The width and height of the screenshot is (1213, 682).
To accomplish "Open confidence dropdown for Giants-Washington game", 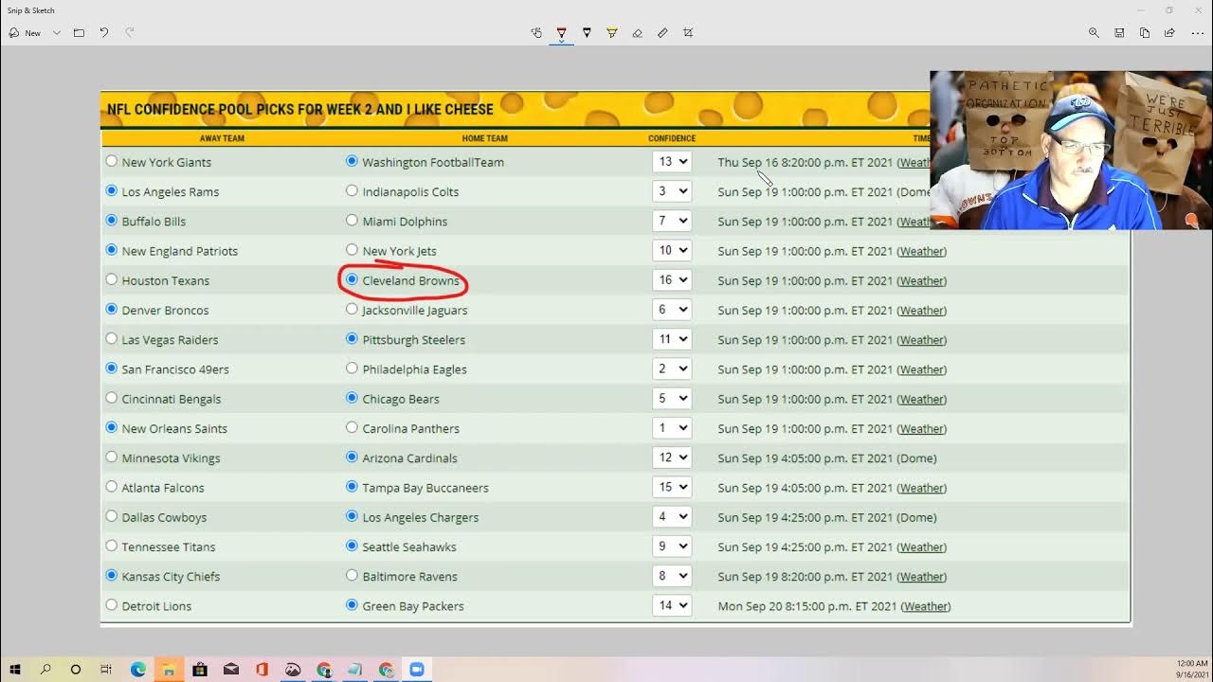I will [x=672, y=162].
